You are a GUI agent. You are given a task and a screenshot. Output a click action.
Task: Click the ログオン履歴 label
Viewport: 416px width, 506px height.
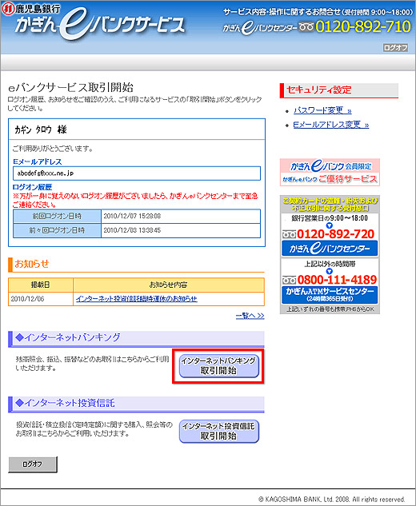pyautogui.click(x=32, y=187)
